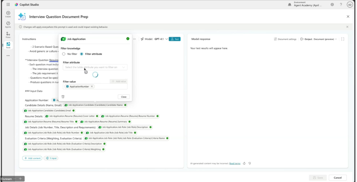The image size is (357, 182).
Task: Click the Test button
Action: click(x=174, y=39)
